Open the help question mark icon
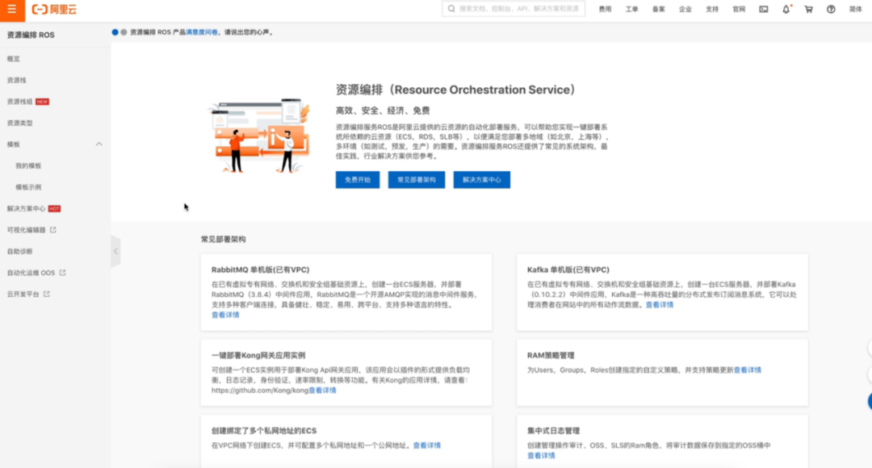 [x=831, y=10]
